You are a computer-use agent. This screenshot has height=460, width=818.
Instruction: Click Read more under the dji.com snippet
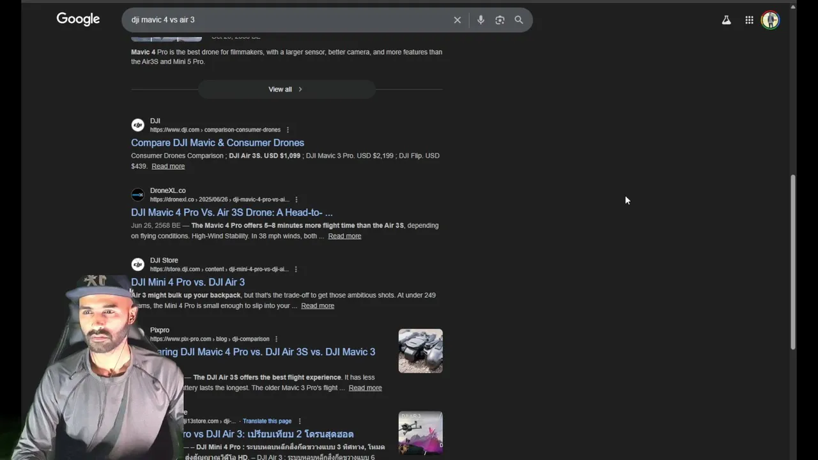pyautogui.click(x=168, y=166)
